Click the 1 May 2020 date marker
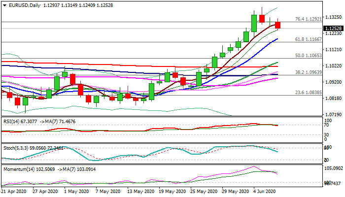345x197 pixels. click(76, 192)
